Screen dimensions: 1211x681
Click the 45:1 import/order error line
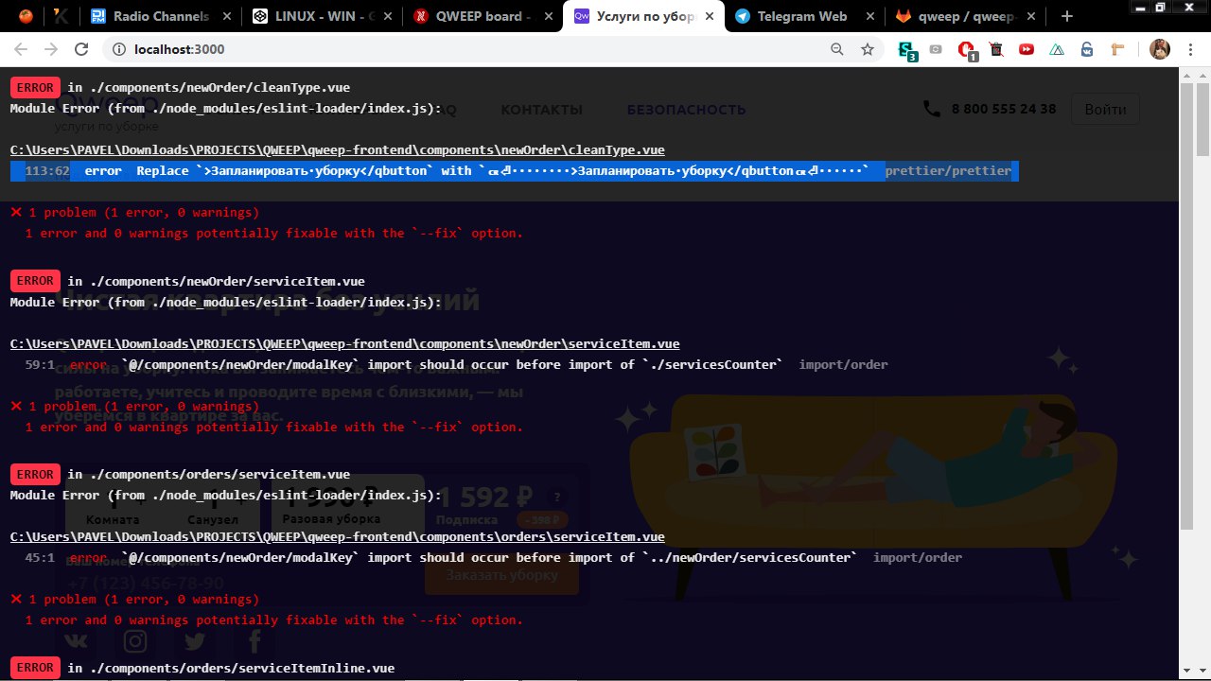click(x=493, y=558)
